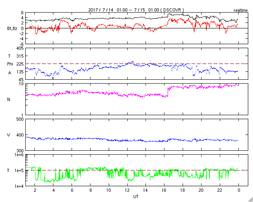This screenshot has height=202, width=253.
Task: Click the '-6' tick value on the Bt,Bz panel
Action: (x=21, y=44)
